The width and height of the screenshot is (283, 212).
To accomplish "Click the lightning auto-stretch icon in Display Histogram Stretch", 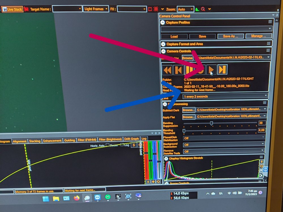I will point(261,161).
